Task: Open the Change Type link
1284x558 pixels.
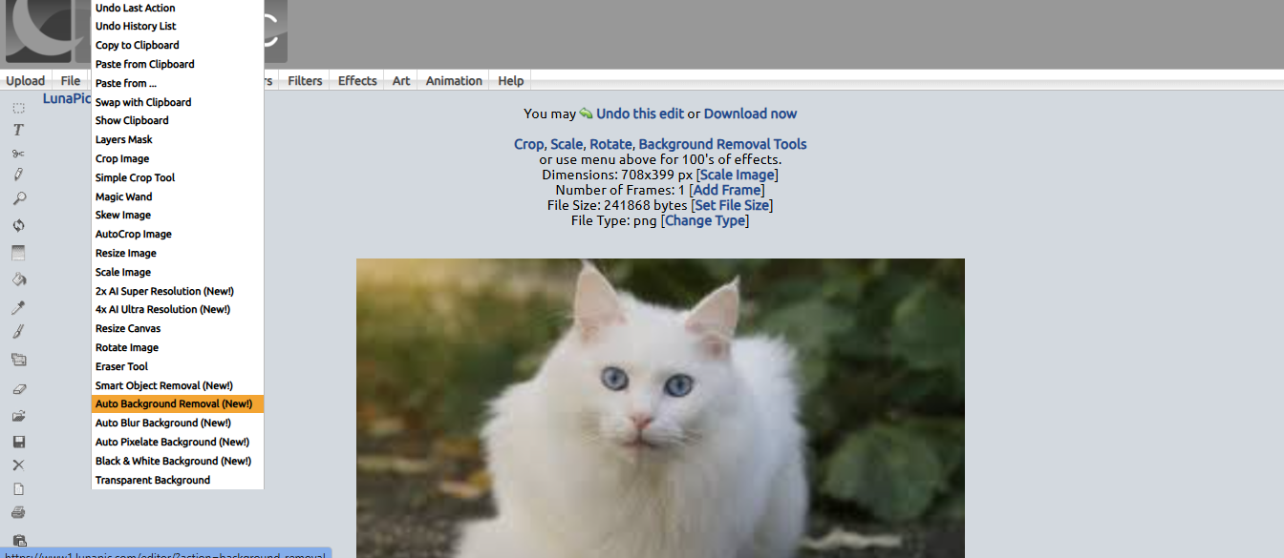Action: click(x=705, y=220)
